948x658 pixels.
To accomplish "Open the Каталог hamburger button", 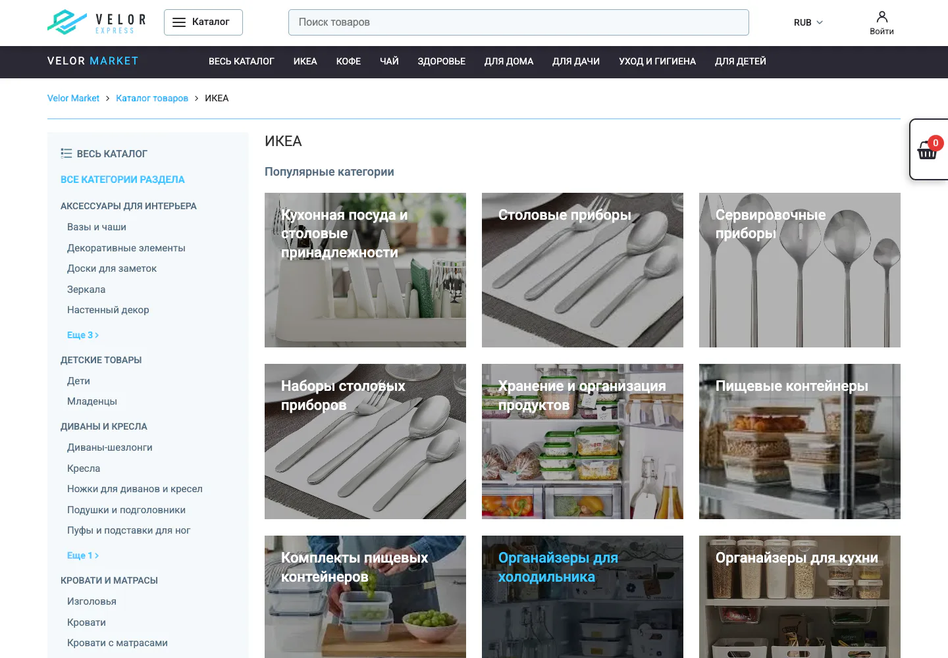I will tap(203, 22).
